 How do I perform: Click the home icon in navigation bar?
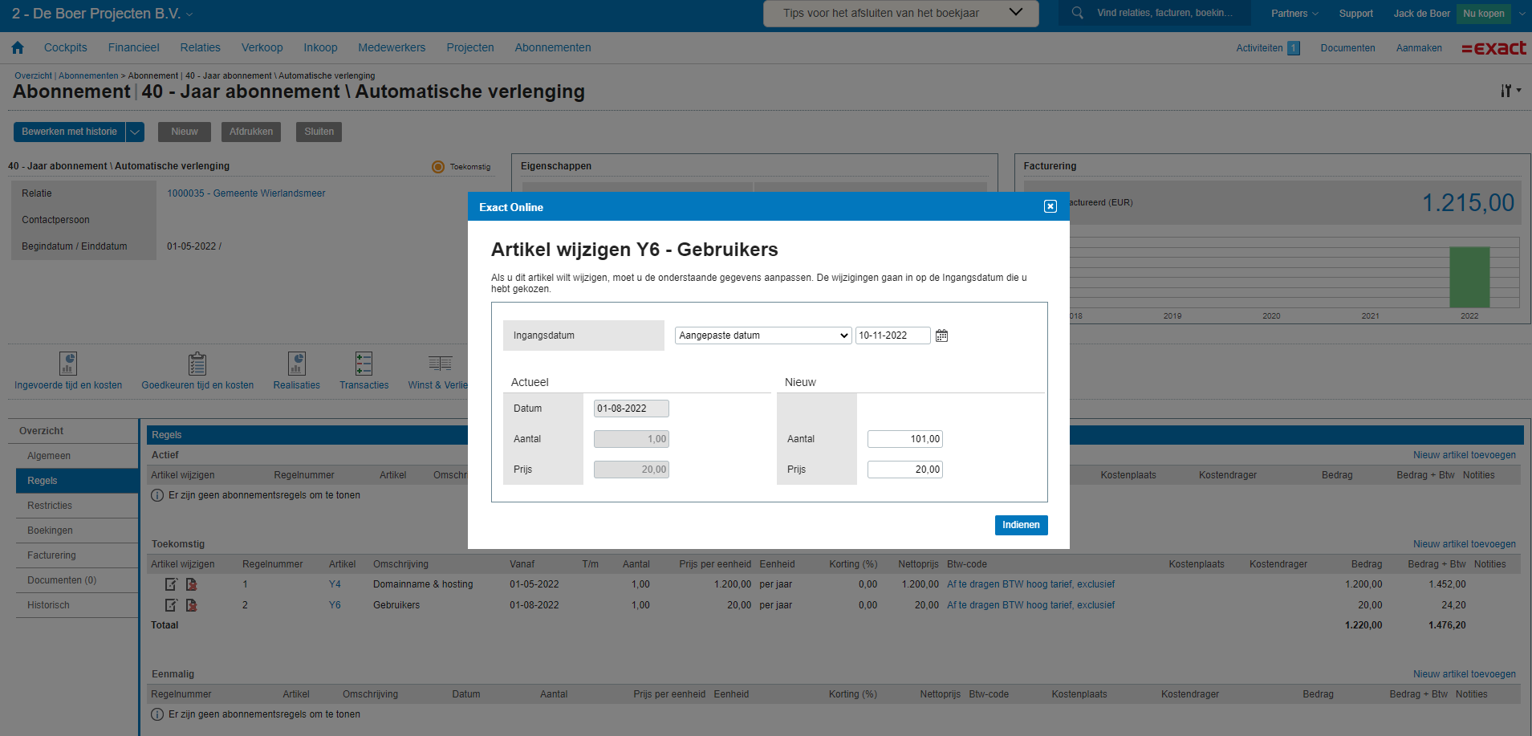18,48
